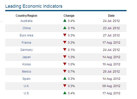Click red down arrow in Euro Area row
The height and width of the screenshot is (99, 137).
(x=65, y=35)
